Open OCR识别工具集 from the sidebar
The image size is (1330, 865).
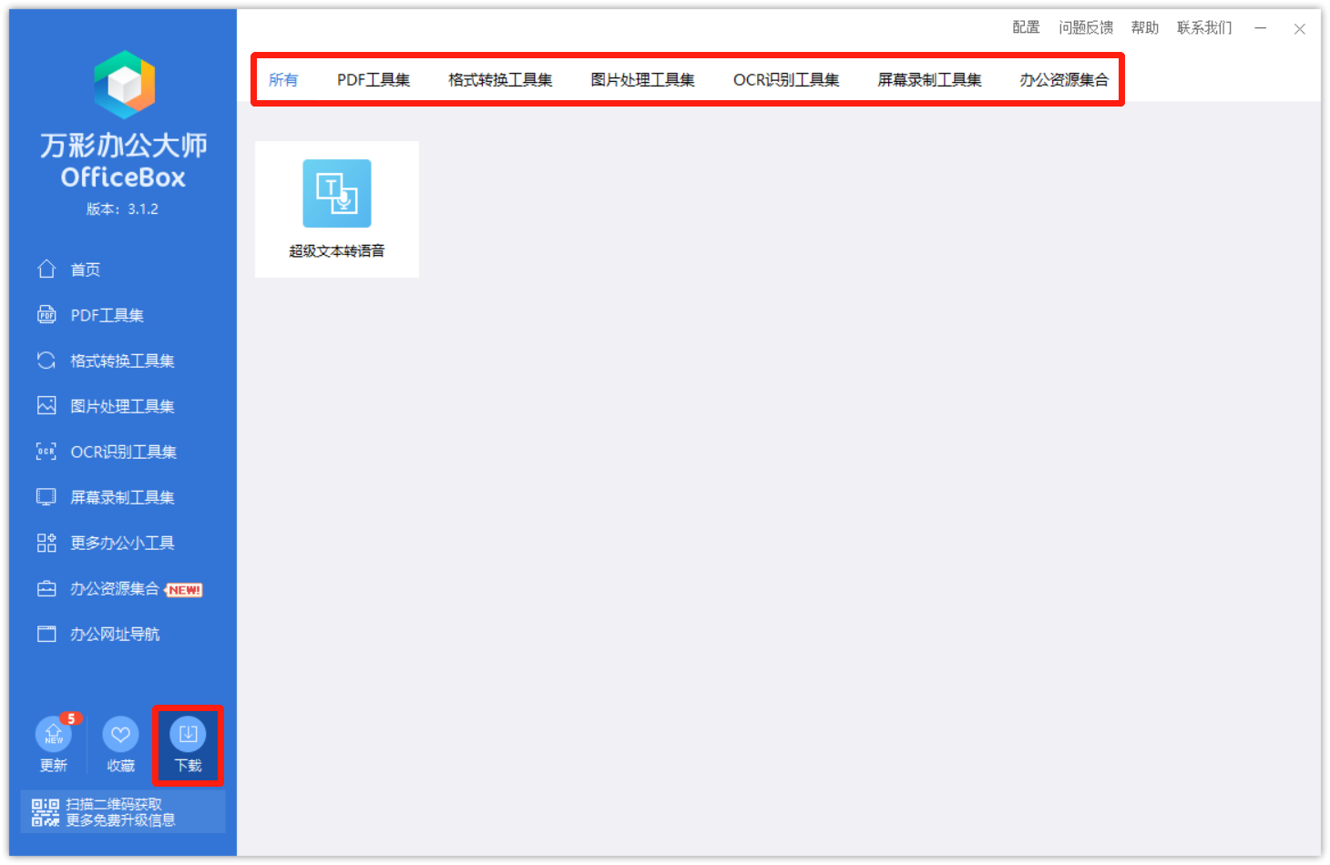click(x=123, y=452)
